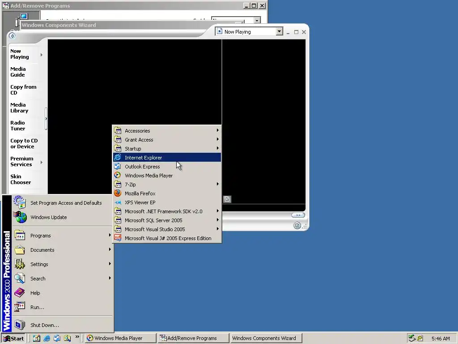Expand Microsoft .NET Framework SDK v2.0 group
Image resolution: width=458 pixels, height=344 pixels.
(167, 211)
